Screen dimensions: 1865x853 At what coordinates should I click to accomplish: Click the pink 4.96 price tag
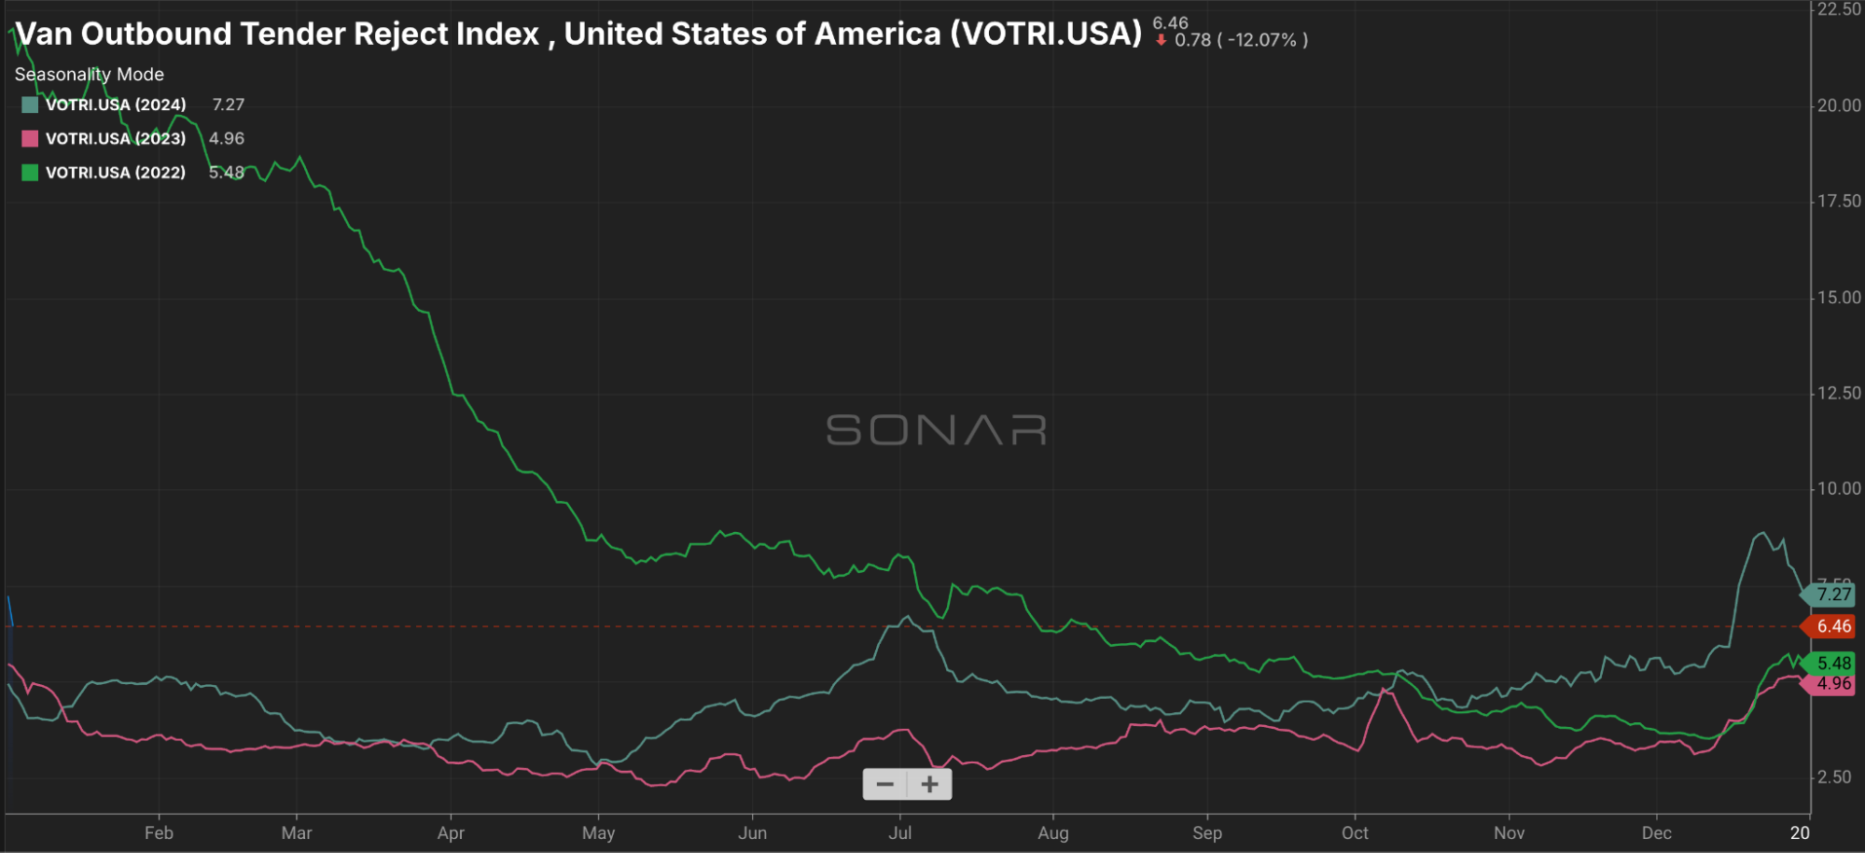click(1832, 684)
